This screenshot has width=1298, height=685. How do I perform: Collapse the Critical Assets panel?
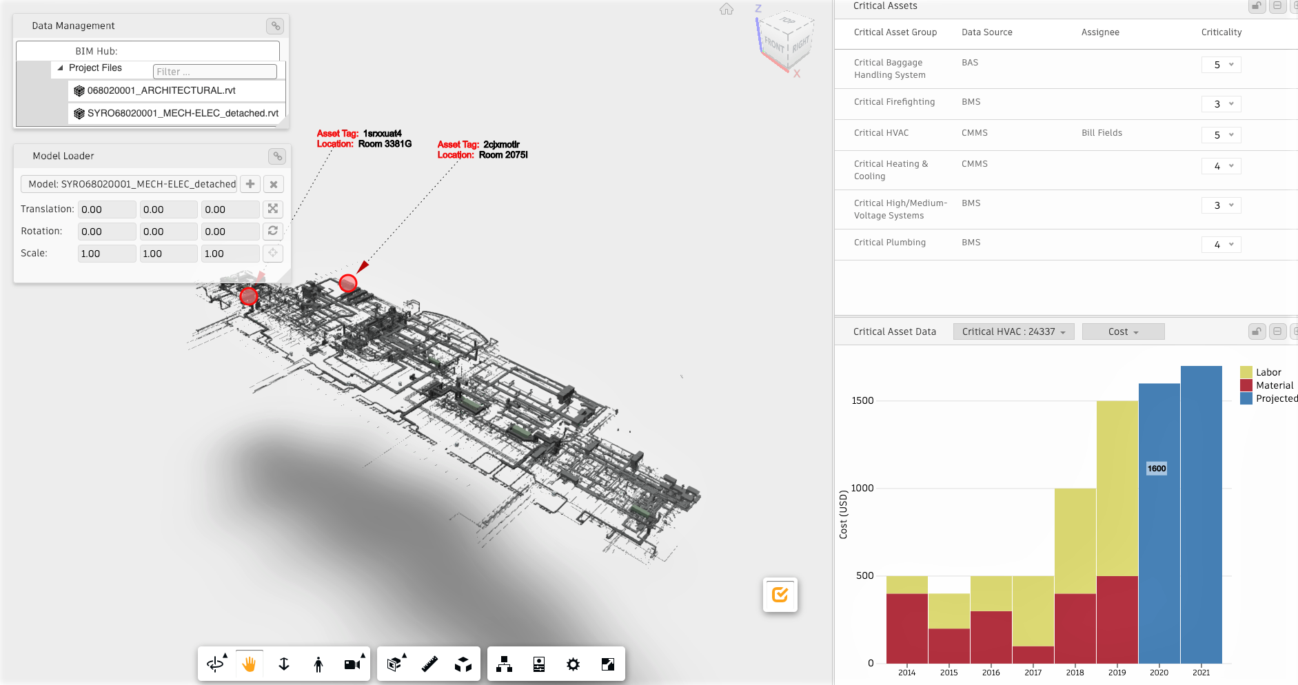click(x=1277, y=6)
